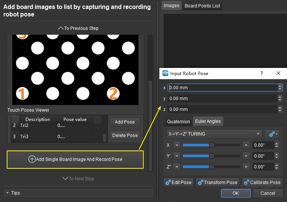
Task: Click the right arrow for X angle
Action: (x=246, y=145)
